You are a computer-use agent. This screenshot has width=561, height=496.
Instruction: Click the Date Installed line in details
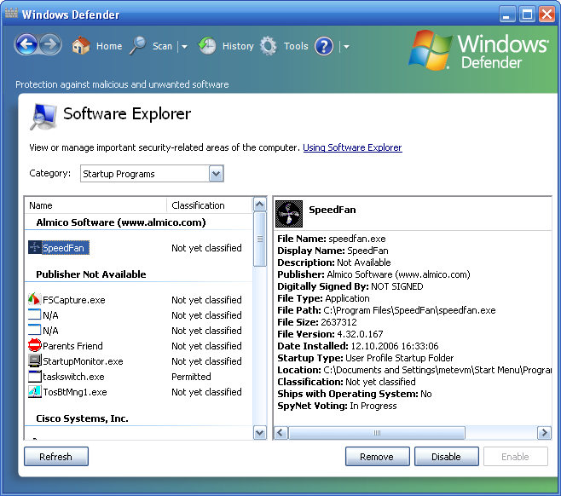[358, 346]
